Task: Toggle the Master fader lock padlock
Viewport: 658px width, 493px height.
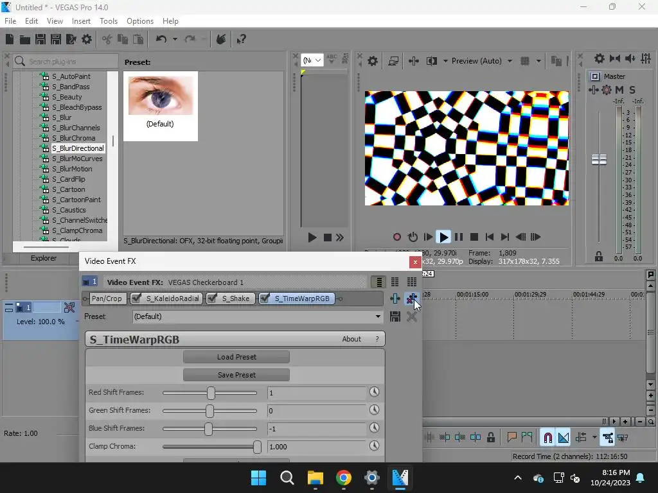Action: tap(599, 257)
